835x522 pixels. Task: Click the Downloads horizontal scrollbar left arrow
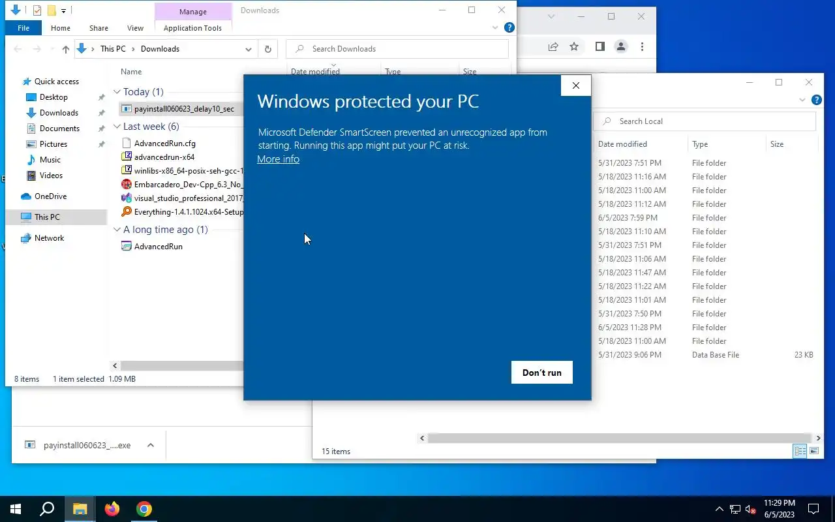(115, 366)
